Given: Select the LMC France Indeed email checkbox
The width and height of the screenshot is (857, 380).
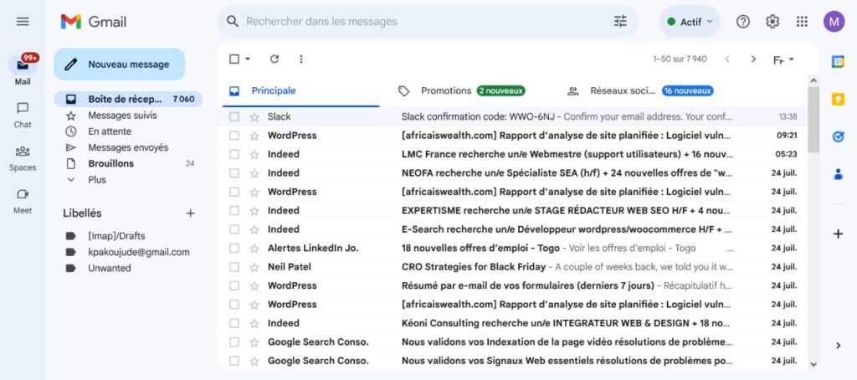Looking at the screenshot, I should click(x=234, y=154).
